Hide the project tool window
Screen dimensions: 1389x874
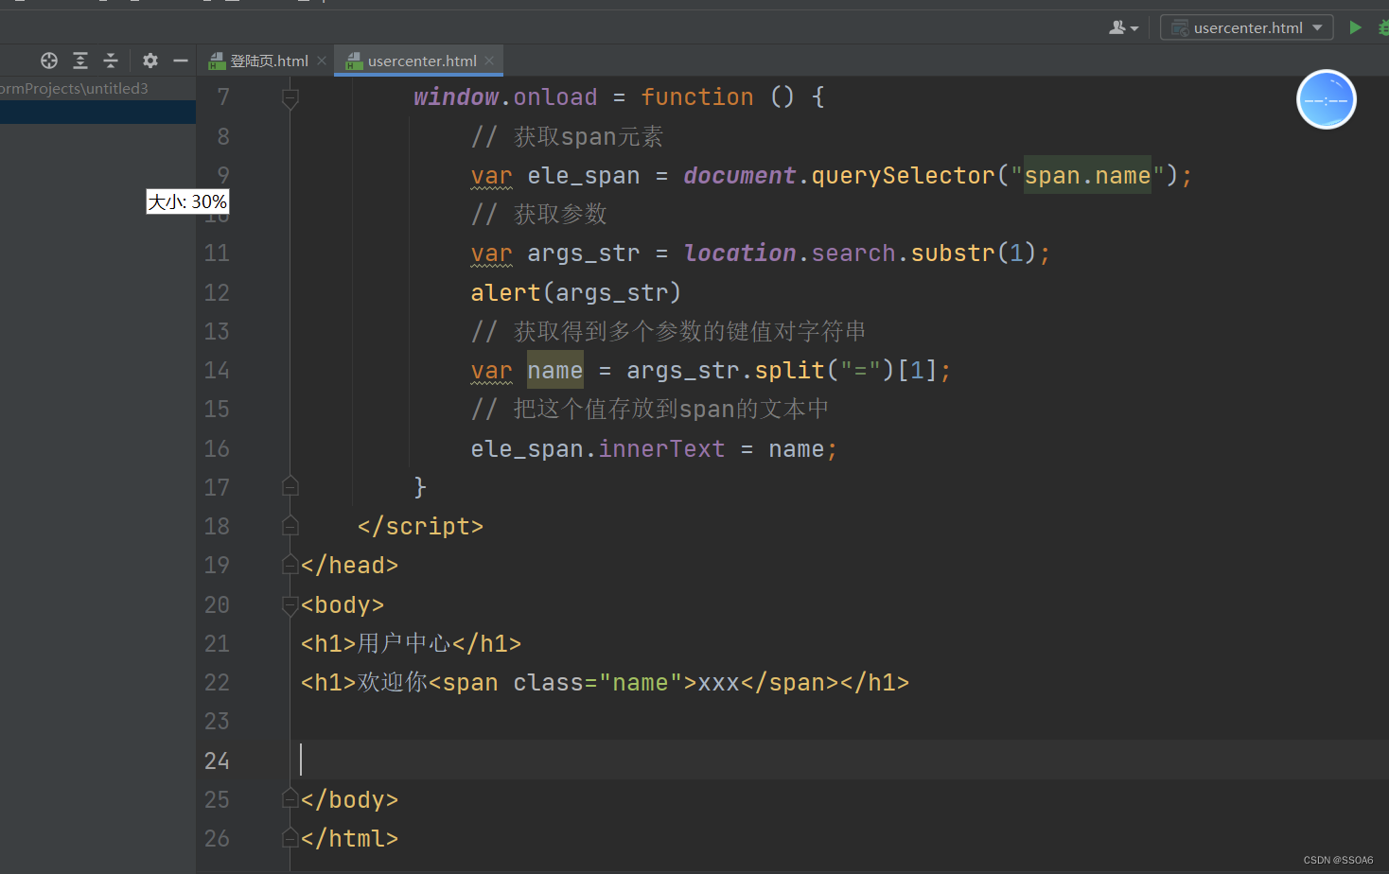181,61
